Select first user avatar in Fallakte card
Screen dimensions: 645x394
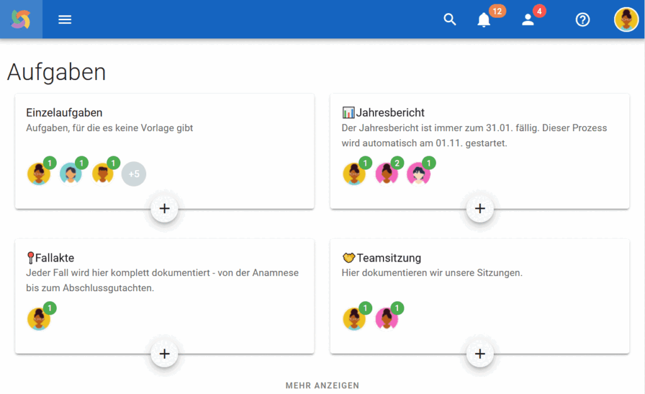pyautogui.click(x=38, y=319)
